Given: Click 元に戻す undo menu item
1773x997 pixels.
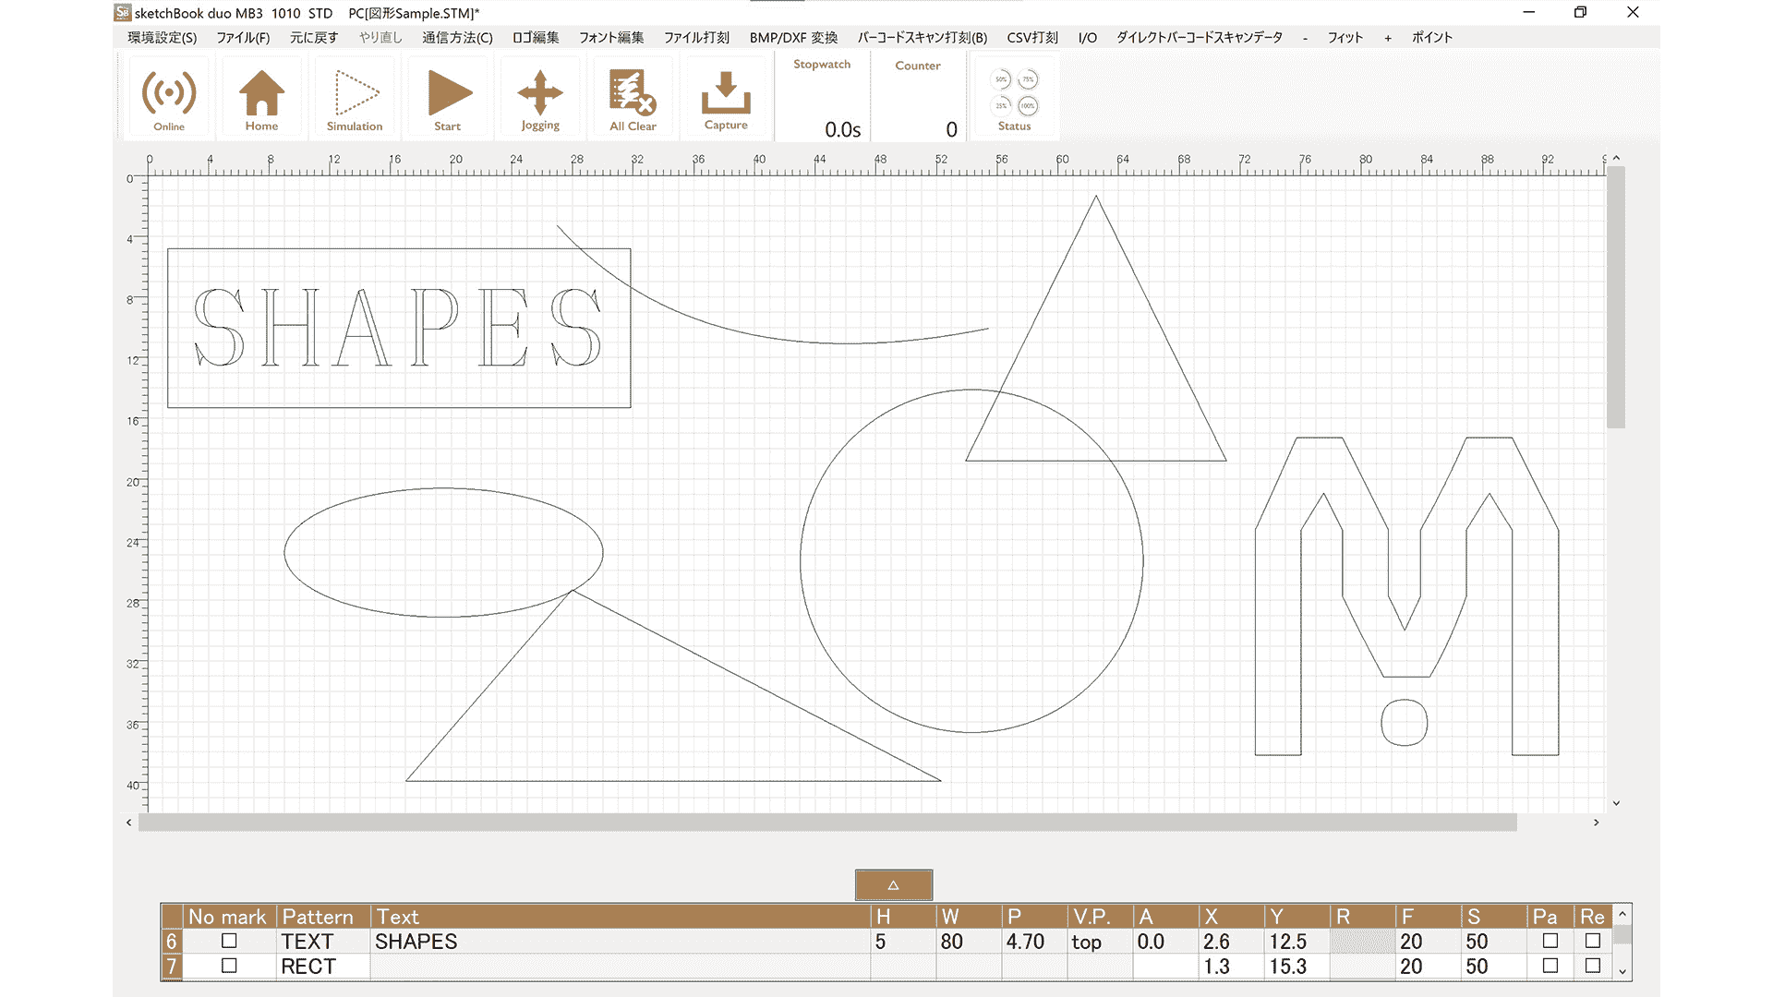Looking at the screenshot, I should pos(314,38).
